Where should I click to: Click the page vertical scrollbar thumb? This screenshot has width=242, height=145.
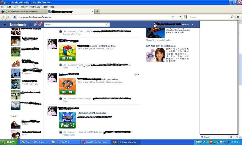(x=240, y=69)
